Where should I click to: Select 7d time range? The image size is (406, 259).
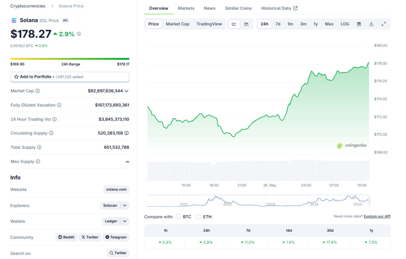[278, 24]
